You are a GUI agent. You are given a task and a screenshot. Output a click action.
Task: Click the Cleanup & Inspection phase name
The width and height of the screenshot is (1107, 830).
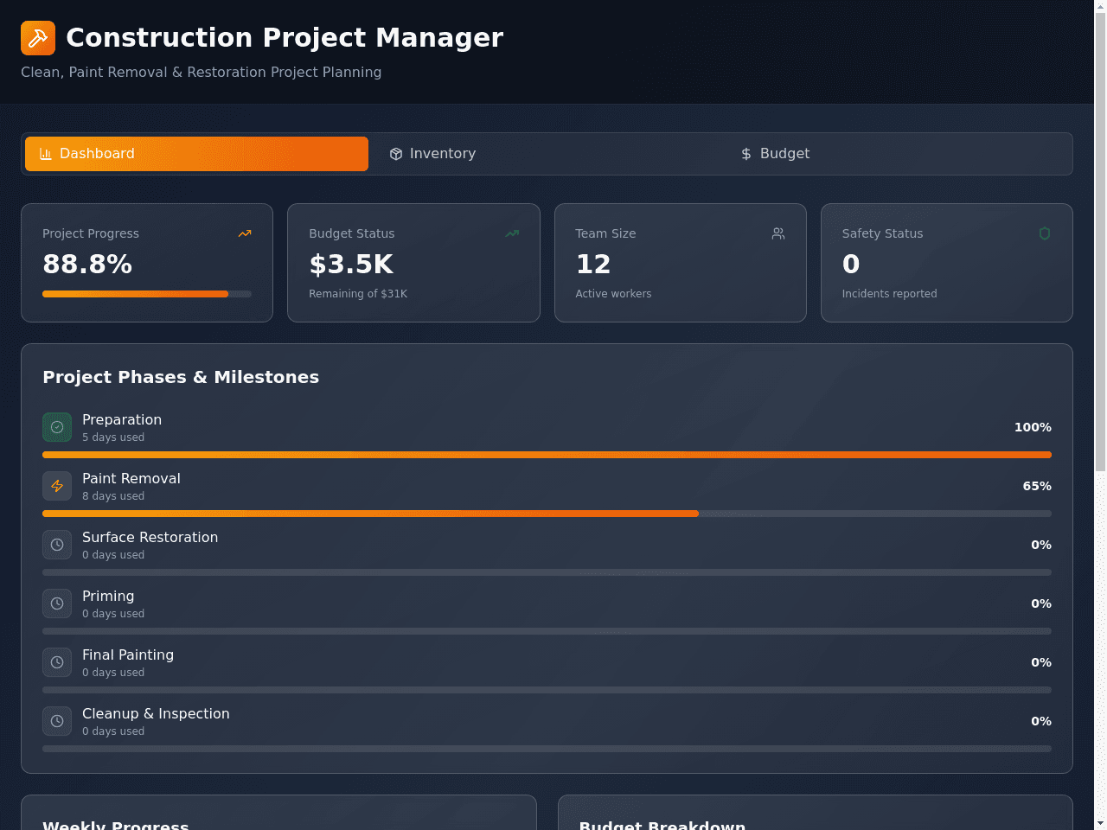(156, 713)
